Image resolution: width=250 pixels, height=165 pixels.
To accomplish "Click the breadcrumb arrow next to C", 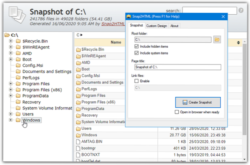I will (82, 35).
